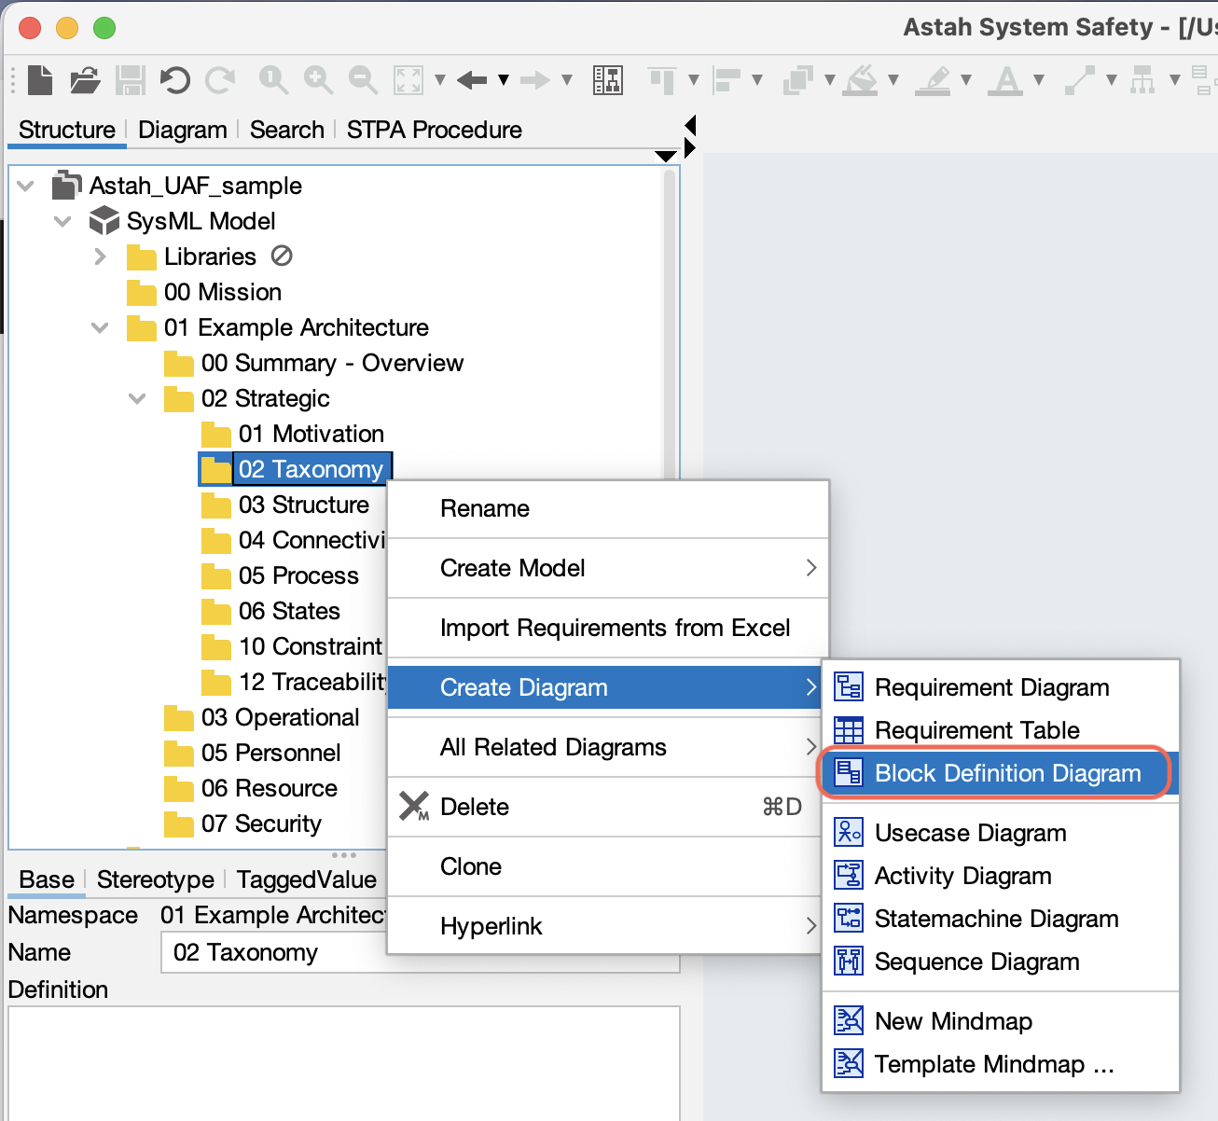Image resolution: width=1218 pixels, height=1121 pixels.
Task: Click the Open File folder icon
Action: [85, 80]
